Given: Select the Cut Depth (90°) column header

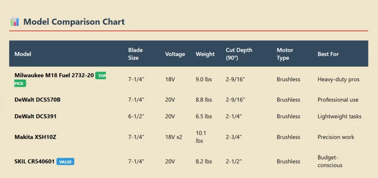Looking at the screenshot, I should pos(239,54).
